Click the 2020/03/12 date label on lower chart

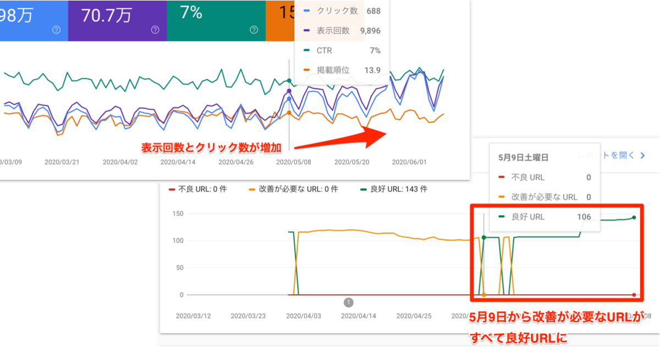tap(194, 316)
